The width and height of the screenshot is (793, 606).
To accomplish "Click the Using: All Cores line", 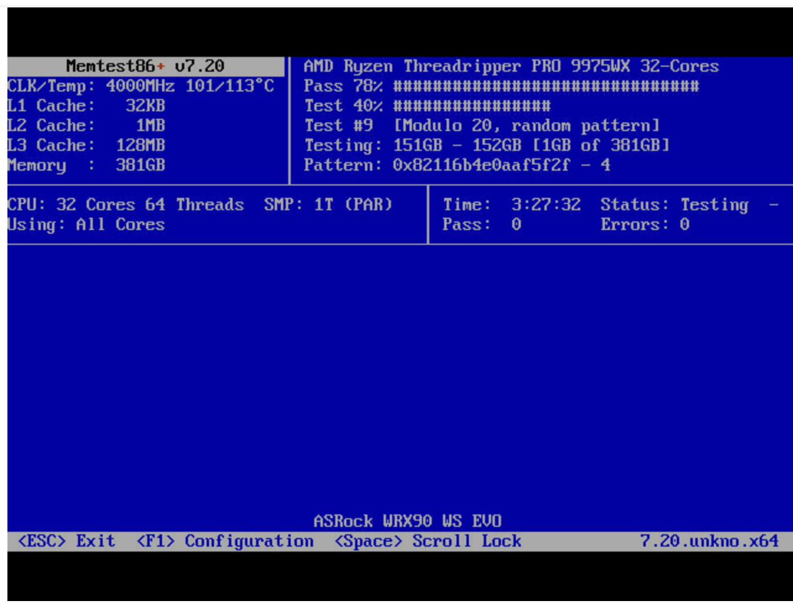I will 86,224.
